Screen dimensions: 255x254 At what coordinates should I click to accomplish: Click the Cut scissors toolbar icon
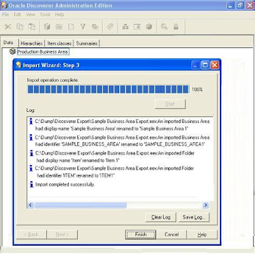point(8,27)
